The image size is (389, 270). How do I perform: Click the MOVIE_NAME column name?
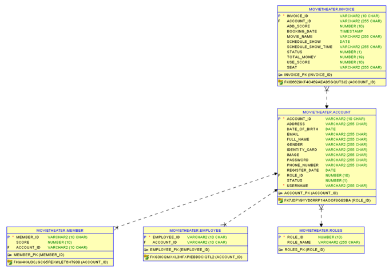click(299, 37)
